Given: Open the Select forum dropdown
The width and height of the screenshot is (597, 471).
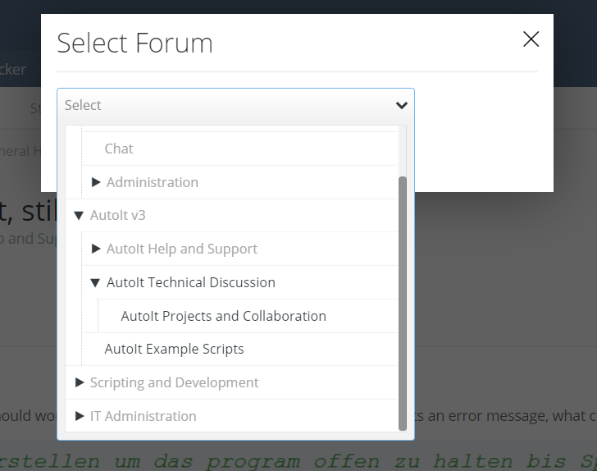Looking at the screenshot, I should 235,105.
